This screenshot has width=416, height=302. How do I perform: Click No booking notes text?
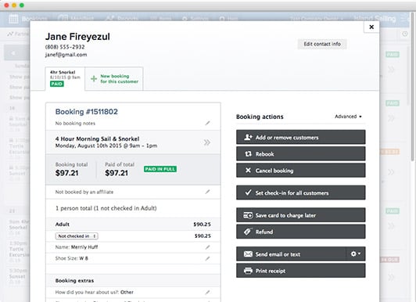coord(75,124)
